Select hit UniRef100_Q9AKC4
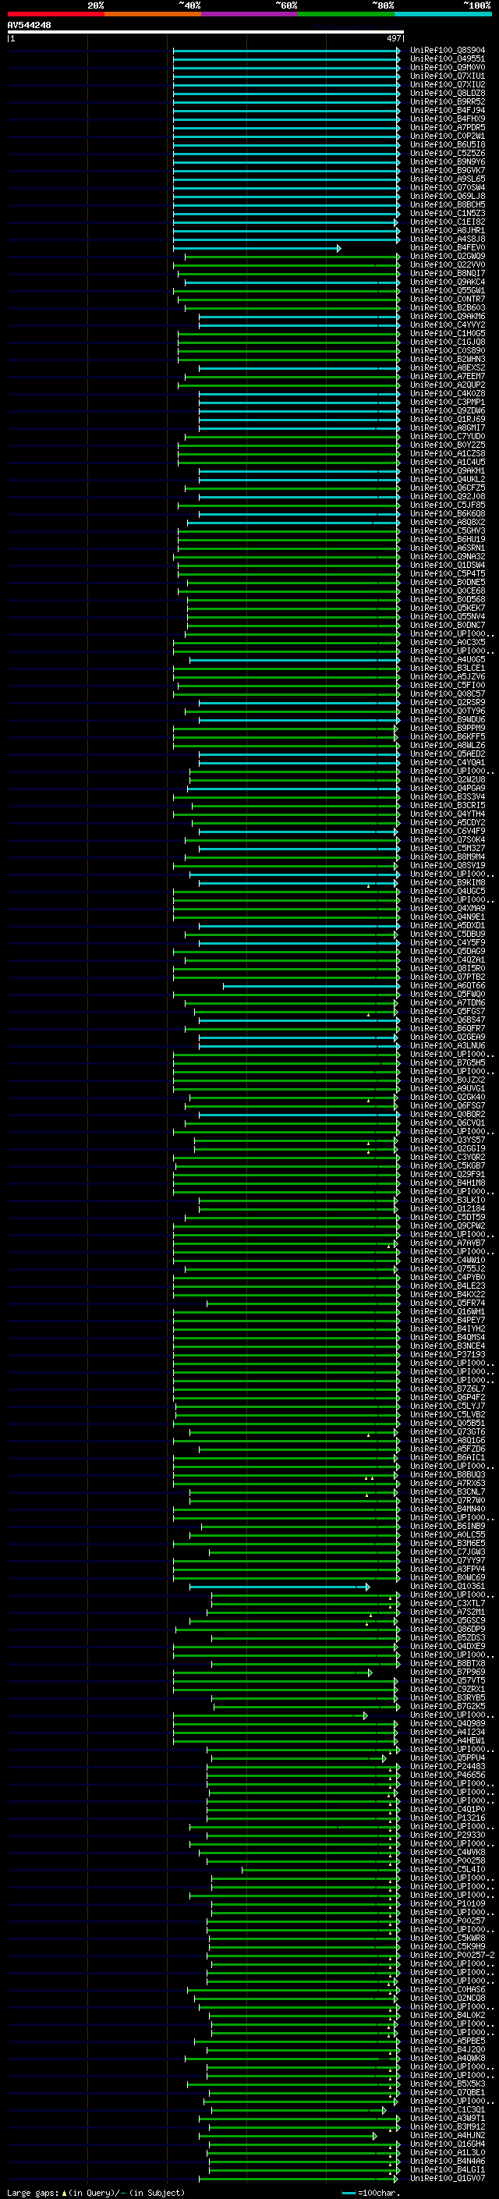This screenshot has height=2199, width=499. [448, 282]
